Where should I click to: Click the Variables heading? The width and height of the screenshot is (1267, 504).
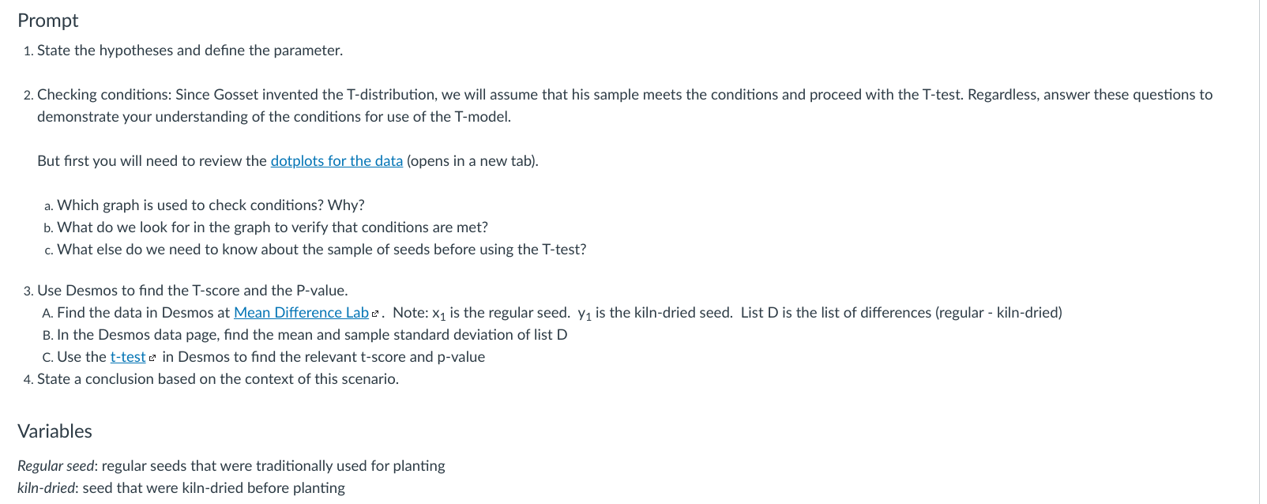click(55, 431)
